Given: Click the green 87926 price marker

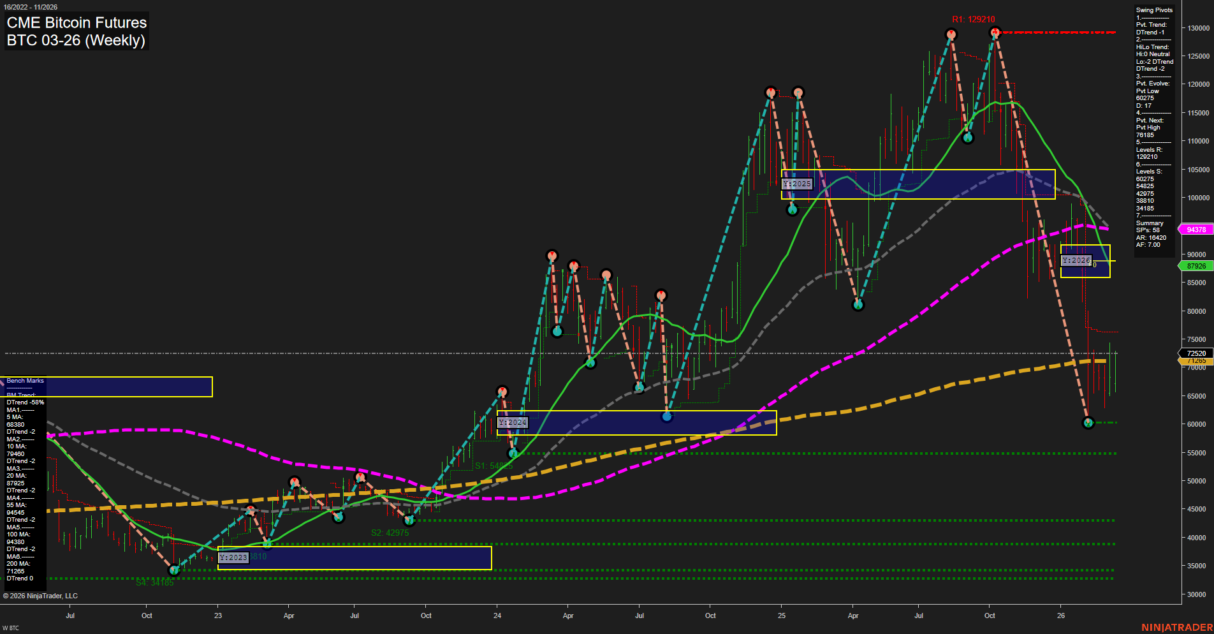Looking at the screenshot, I should click(x=1196, y=266).
